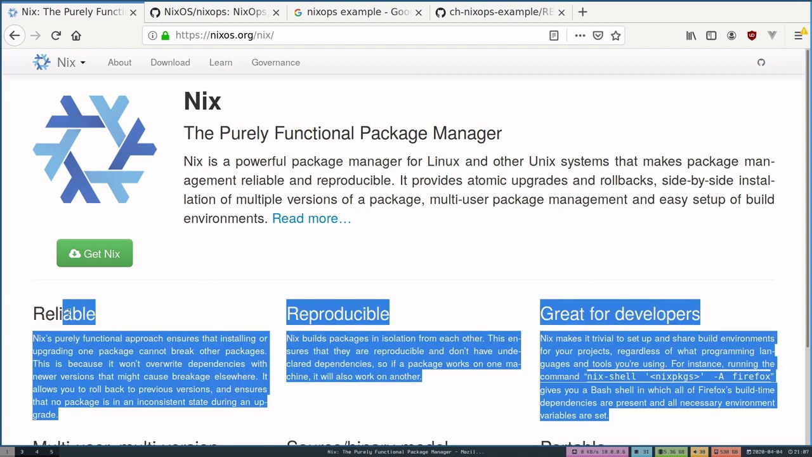This screenshot has height=457, width=812.
Task: Click the 538 GB disk indicator
Action: pyautogui.click(x=727, y=452)
